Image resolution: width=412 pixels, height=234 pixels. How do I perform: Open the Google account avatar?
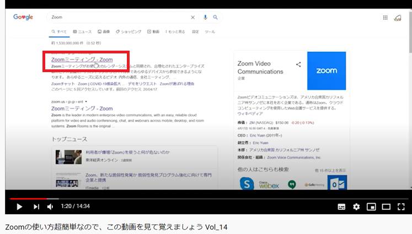(x=398, y=18)
